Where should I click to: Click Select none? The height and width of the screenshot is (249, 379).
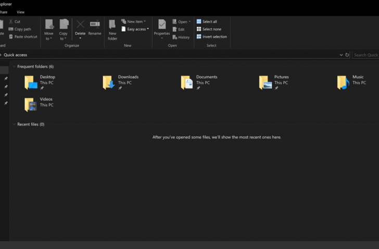point(209,29)
